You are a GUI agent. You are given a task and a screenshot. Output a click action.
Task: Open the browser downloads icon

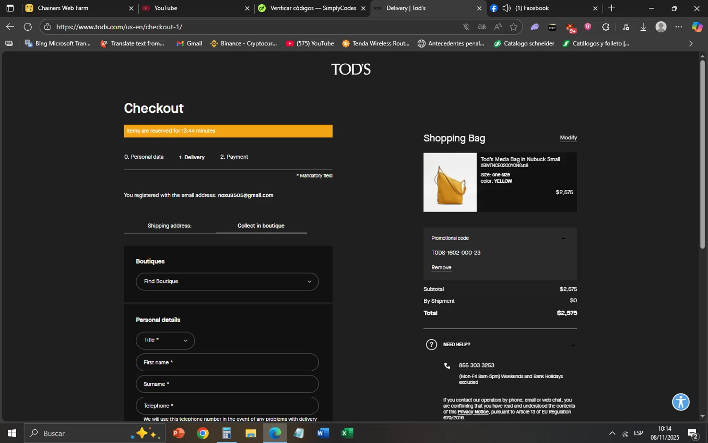tap(643, 27)
